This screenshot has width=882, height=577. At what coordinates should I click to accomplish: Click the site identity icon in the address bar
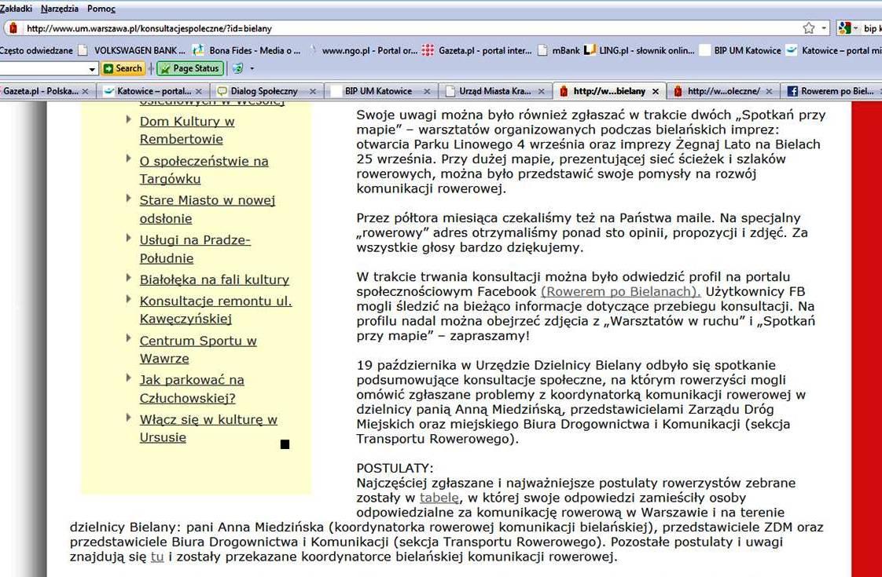pyautogui.click(x=13, y=28)
